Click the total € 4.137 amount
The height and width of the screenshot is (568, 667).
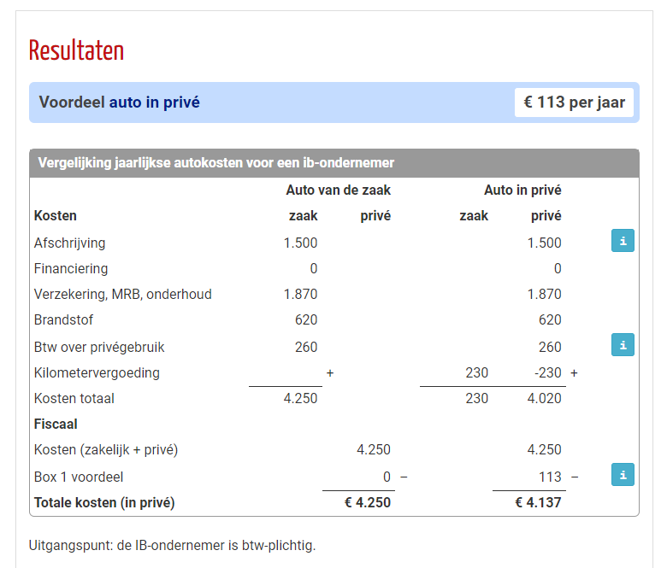click(x=538, y=502)
